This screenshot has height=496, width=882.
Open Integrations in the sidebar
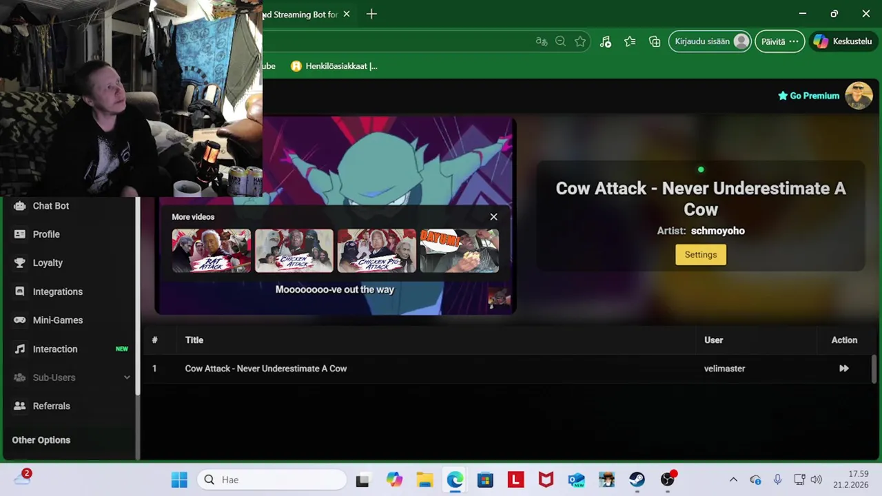[58, 291]
